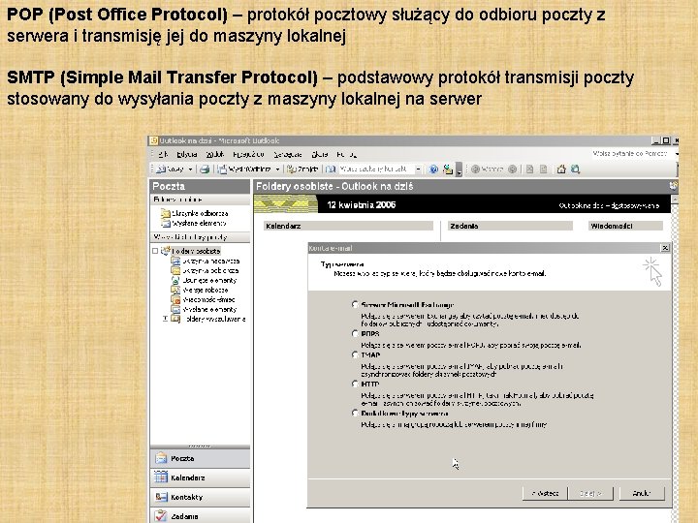Select the Dodatkowe typy serwerów radio option
This screenshot has width=698, height=523.
[x=355, y=414]
